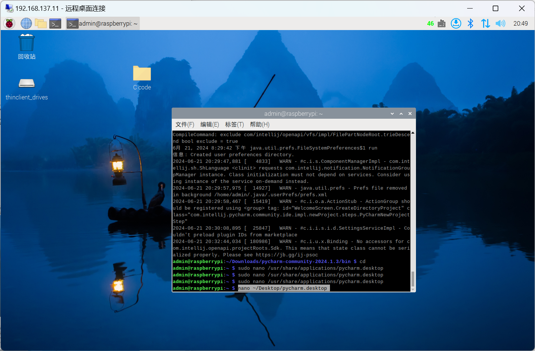Image resolution: width=535 pixels, height=351 pixels.
Task: Open the network up-down arrows menu
Action: (485, 23)
